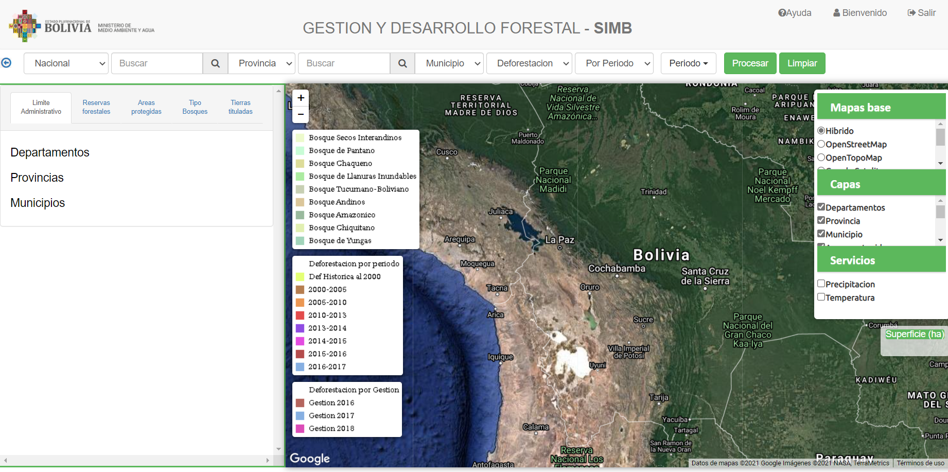The width and height of the screenshot is (948, 472).
Task: Click the Superficie (ha) label
Action: 915,334
